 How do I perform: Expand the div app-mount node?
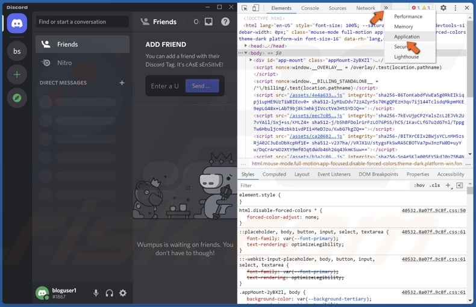tap(251, 60)
